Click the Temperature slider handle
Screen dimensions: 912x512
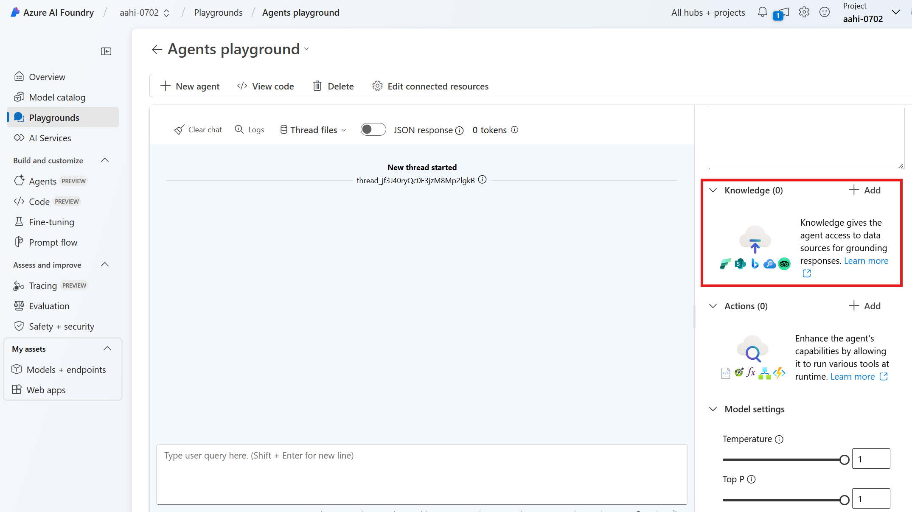(x=844, y=460)
